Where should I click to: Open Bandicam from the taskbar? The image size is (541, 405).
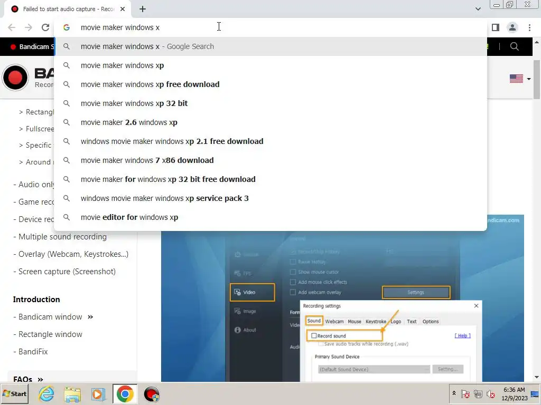152,394
